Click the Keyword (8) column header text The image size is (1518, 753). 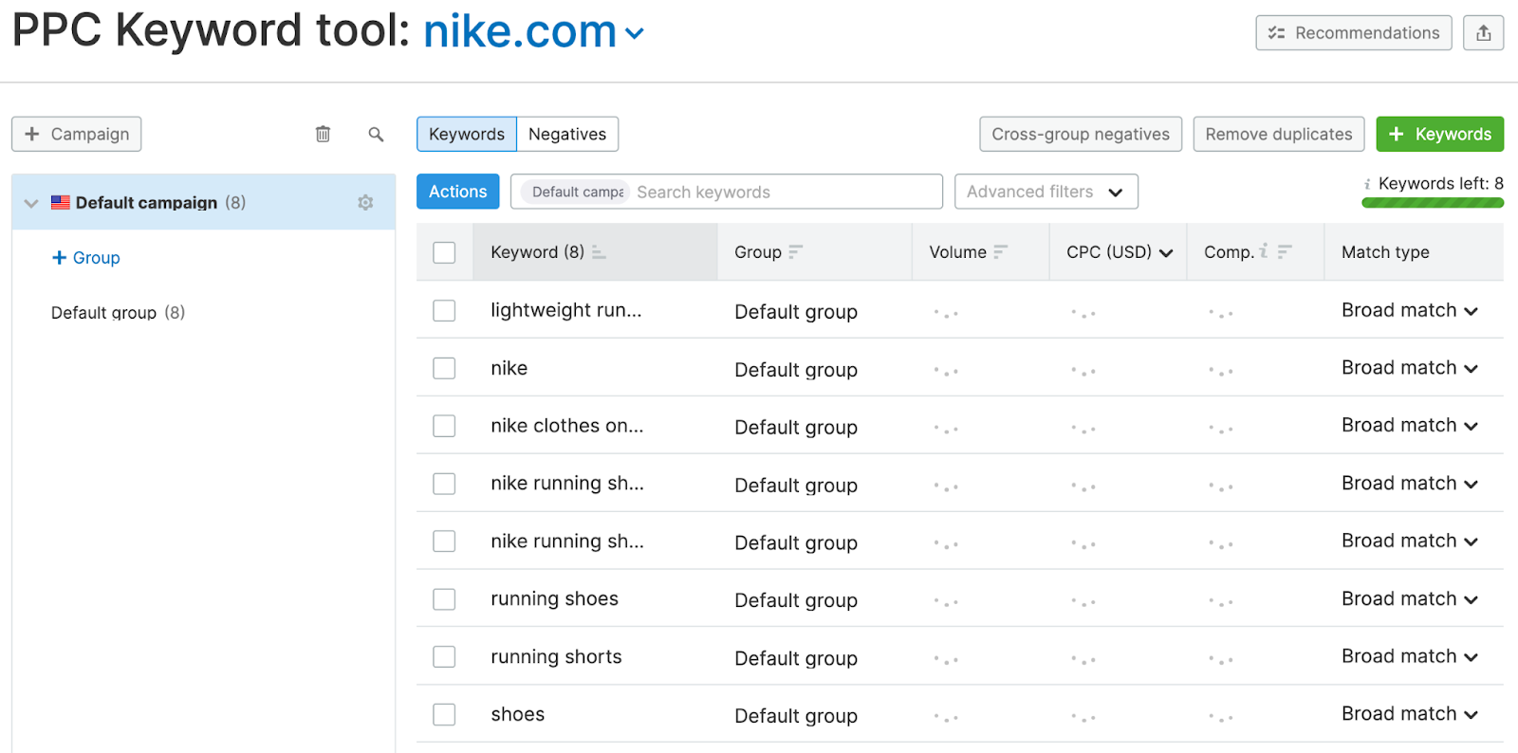click(x=537, y=252)
